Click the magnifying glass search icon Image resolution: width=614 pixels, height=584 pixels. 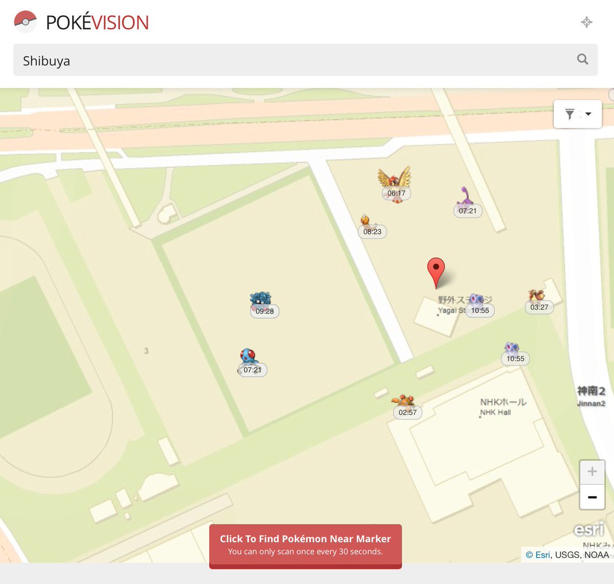pyautogui.click(x=582, y=59)
